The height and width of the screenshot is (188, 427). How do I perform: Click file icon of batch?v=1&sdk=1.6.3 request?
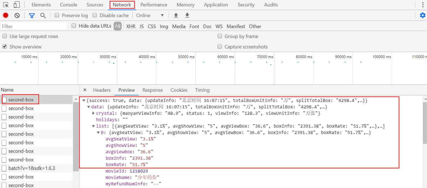tap(4, 168)
